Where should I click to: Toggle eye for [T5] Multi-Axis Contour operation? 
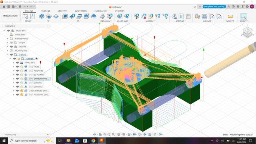[x=17, y=94]
